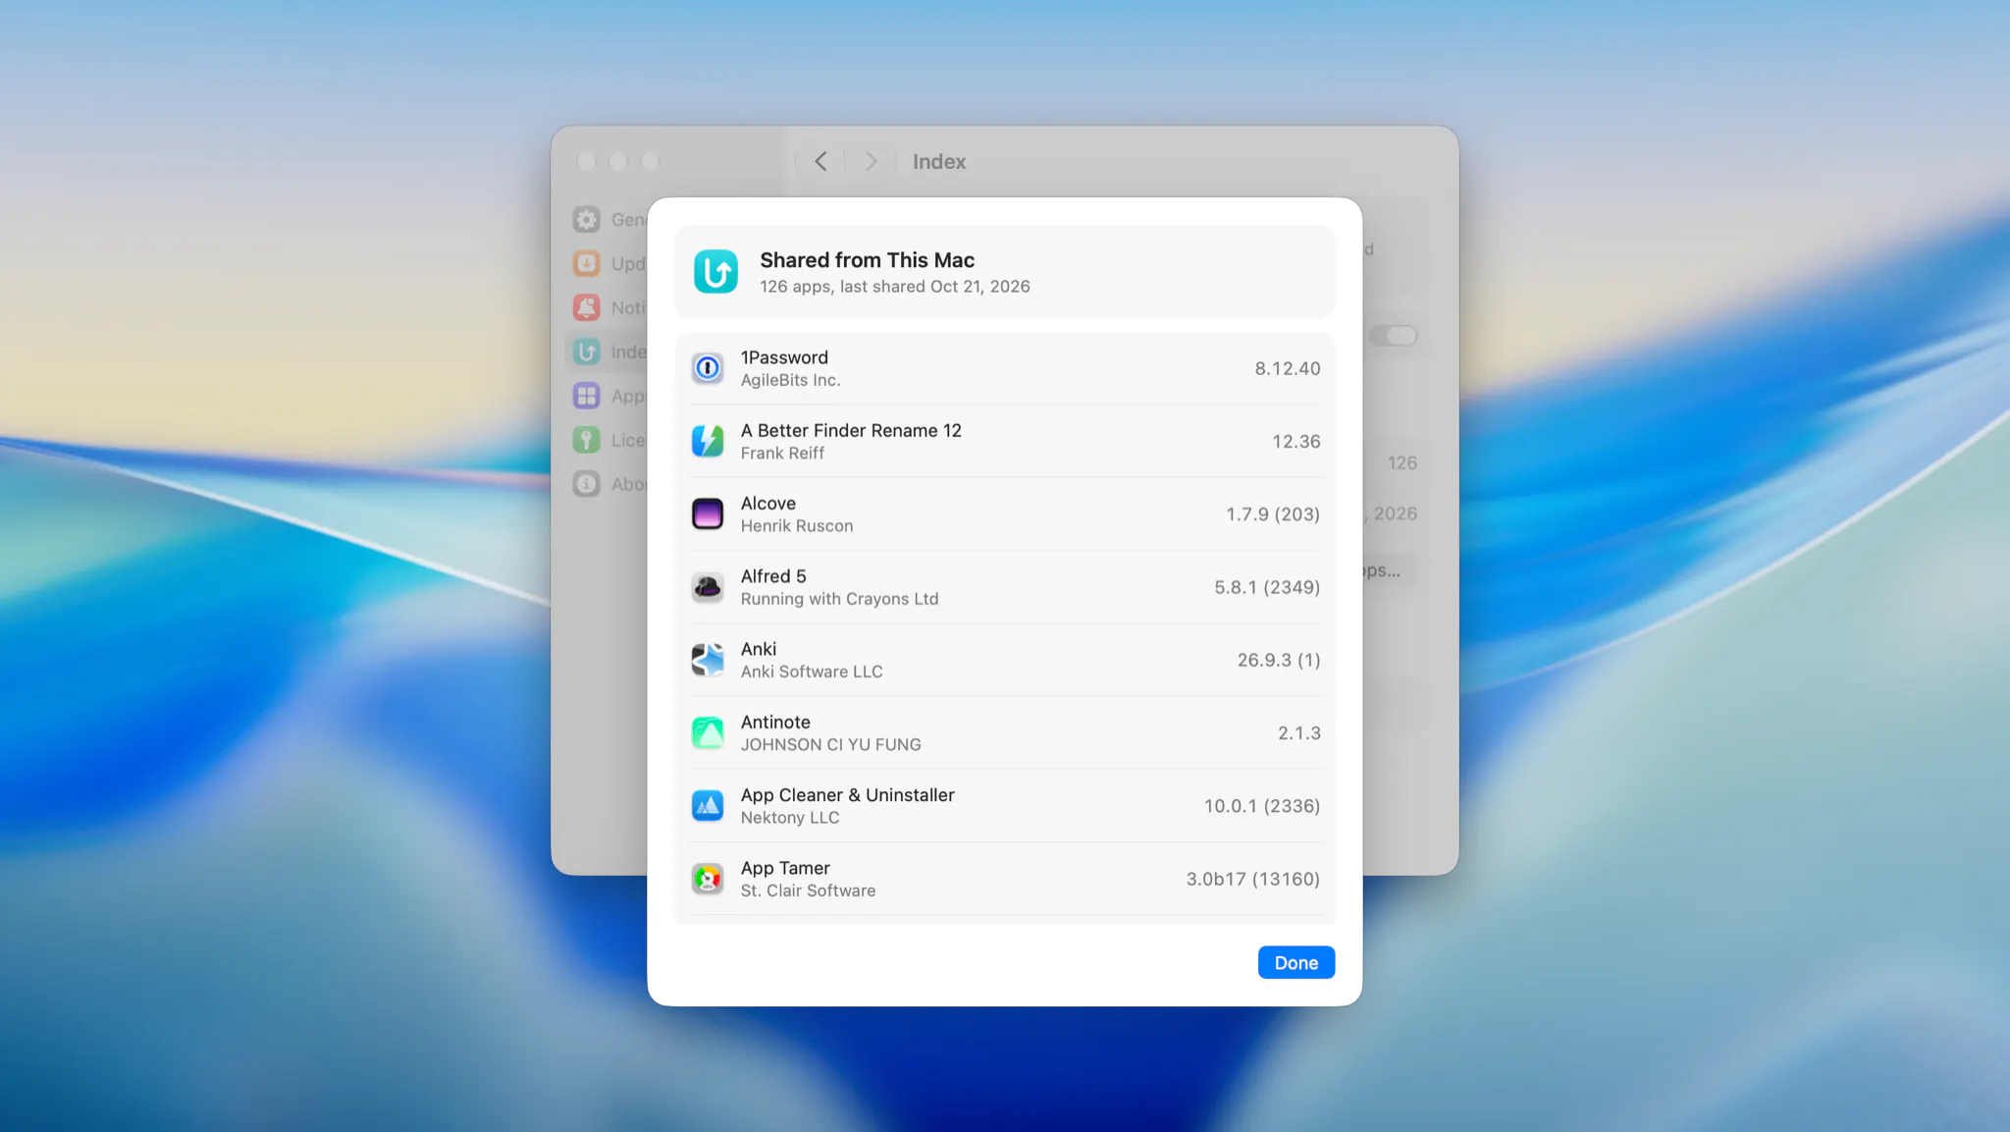
Task: Click the Anki Software LLC label
Action: [811, 672]
